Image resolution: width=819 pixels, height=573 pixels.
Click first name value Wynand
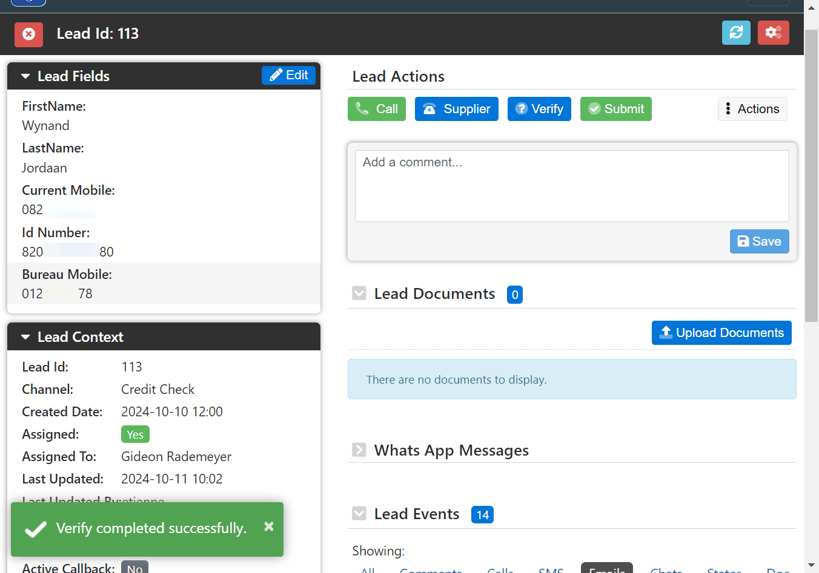click(x=45, y=126)
